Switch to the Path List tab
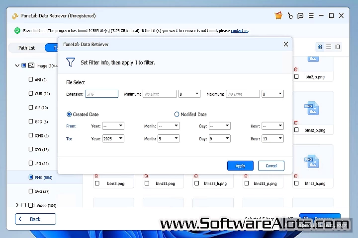Screen dimensions: 358x238 (26, 48)
